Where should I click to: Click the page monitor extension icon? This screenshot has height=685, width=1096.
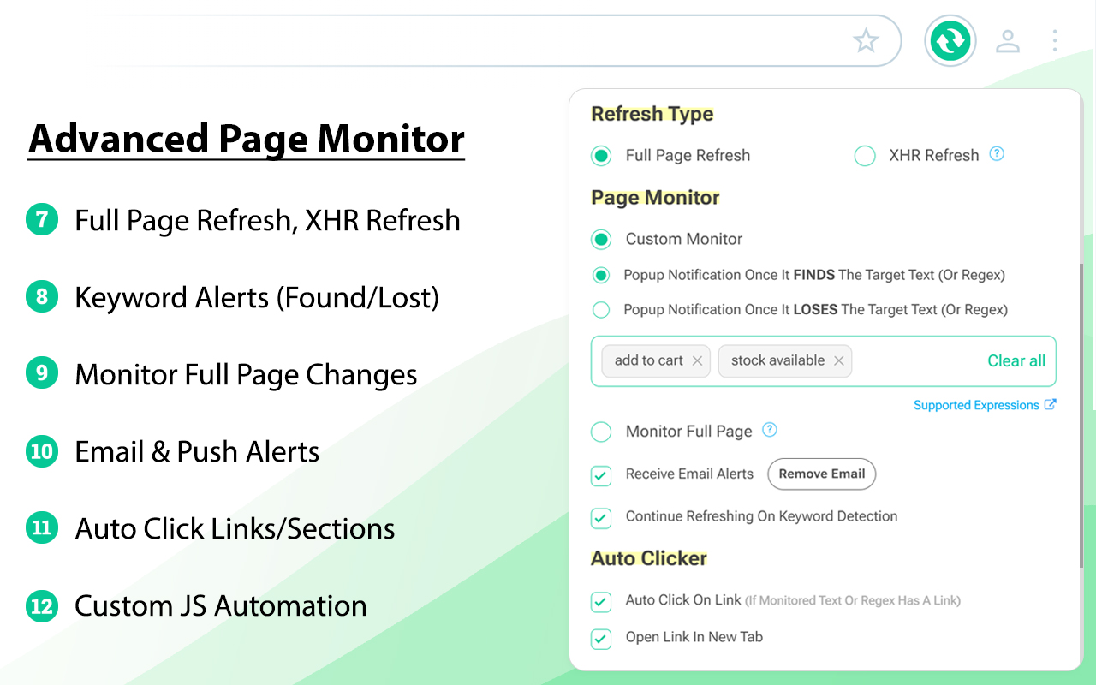(950, 40)
